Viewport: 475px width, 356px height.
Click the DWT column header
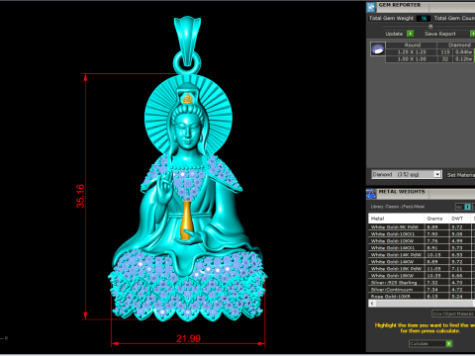tap(460, 219)
